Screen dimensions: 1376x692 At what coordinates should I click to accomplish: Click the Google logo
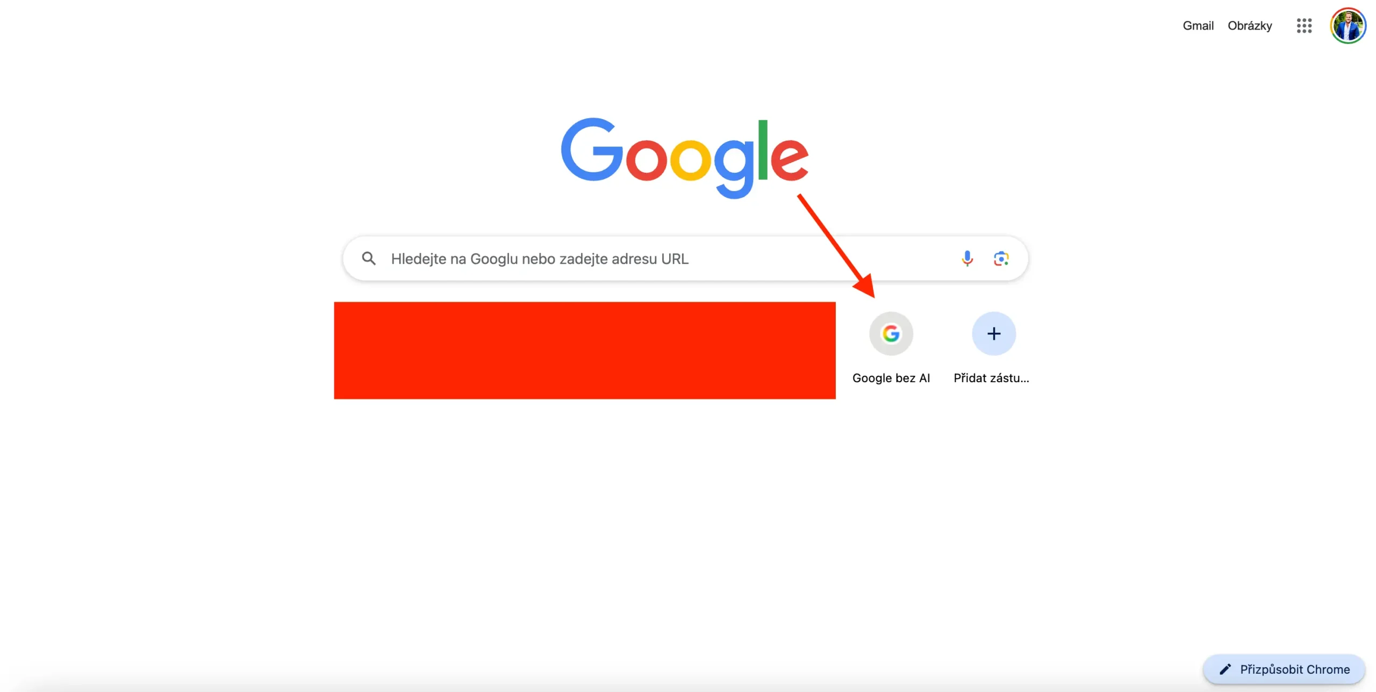(x=685, y=158)
